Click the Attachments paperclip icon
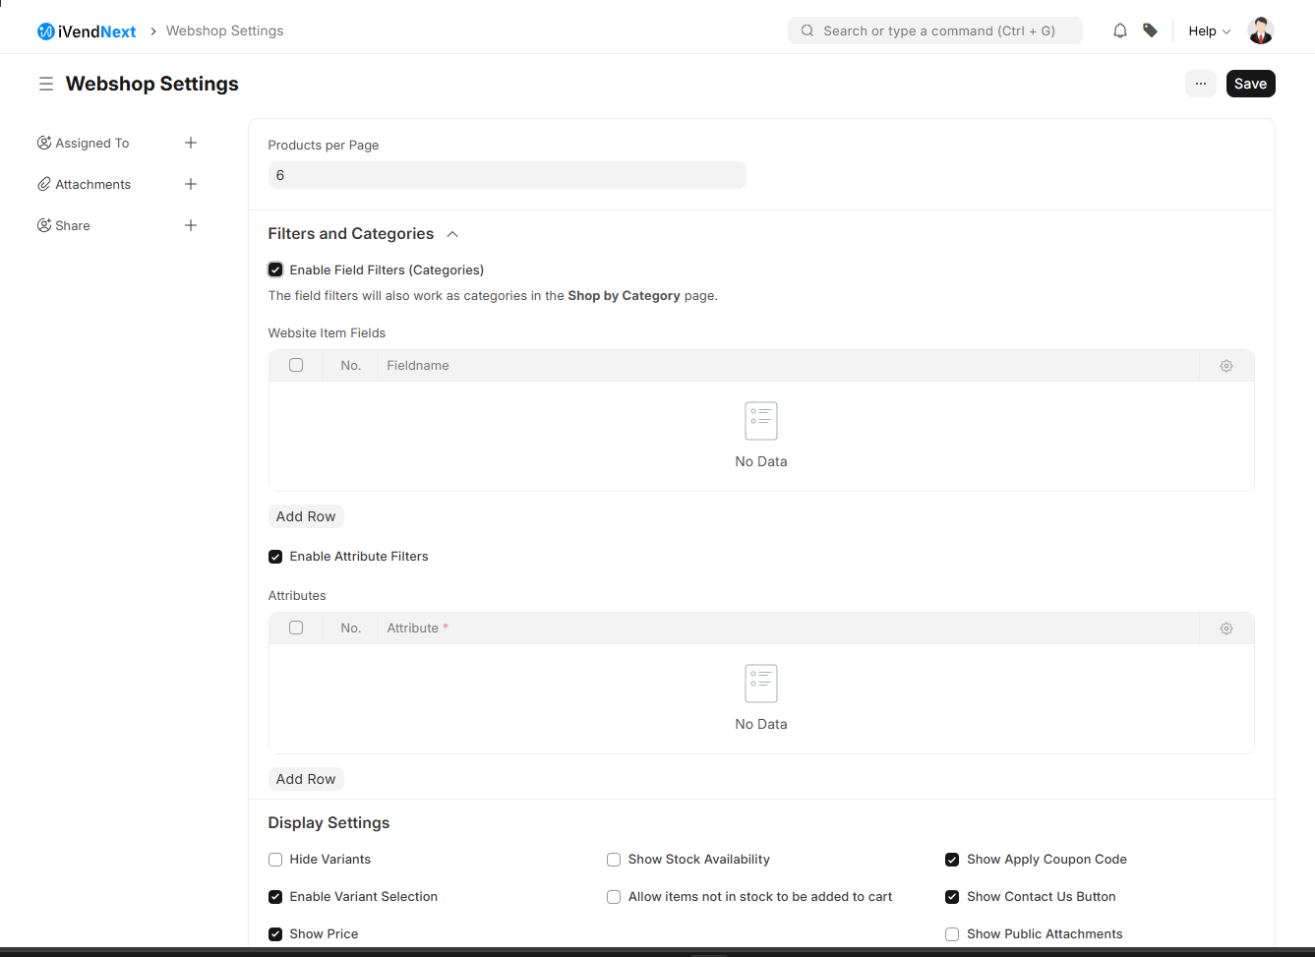Screen dimensions: 1315x957 pos(44,184)
